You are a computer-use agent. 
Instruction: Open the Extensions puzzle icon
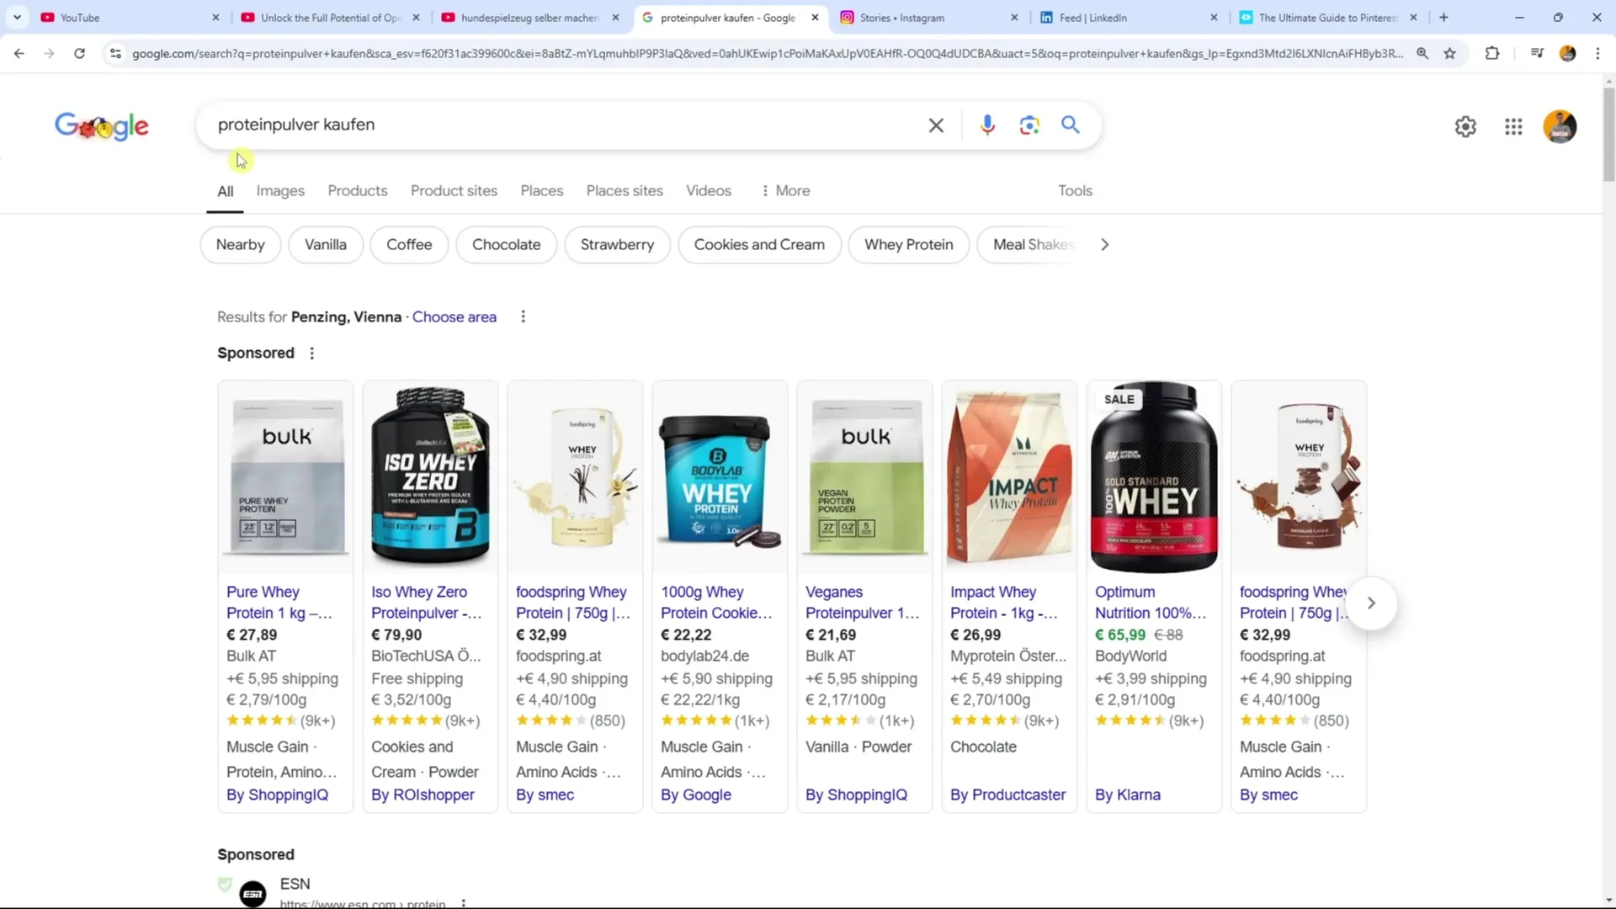pos(1492,53)
